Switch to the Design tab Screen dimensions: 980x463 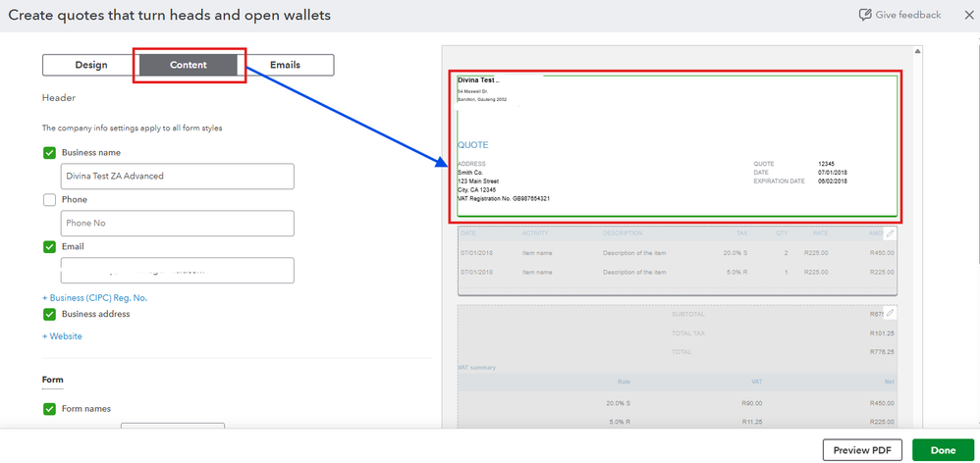(91, 65)
